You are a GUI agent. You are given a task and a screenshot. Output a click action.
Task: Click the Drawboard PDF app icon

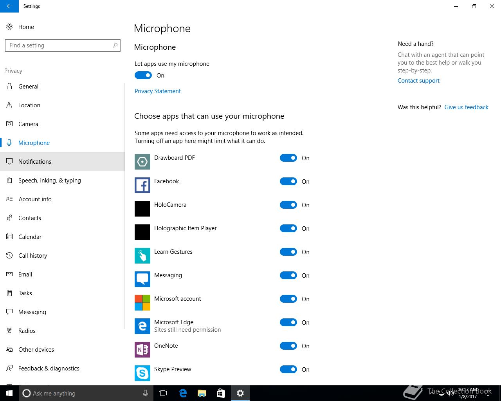point(142,162)
